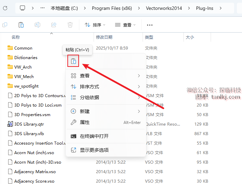Expand the 排序 sort dropdown in toolbar

95,25
